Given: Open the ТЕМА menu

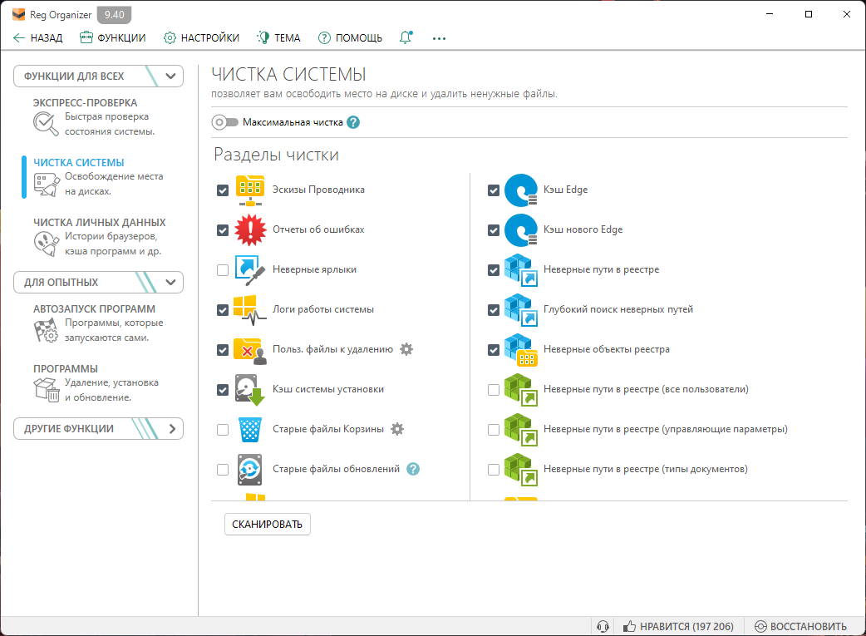Looking at the screenshot, I should point(278,37).
